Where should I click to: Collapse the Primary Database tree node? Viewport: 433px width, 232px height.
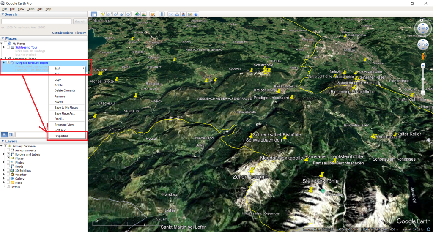(1, 146)
